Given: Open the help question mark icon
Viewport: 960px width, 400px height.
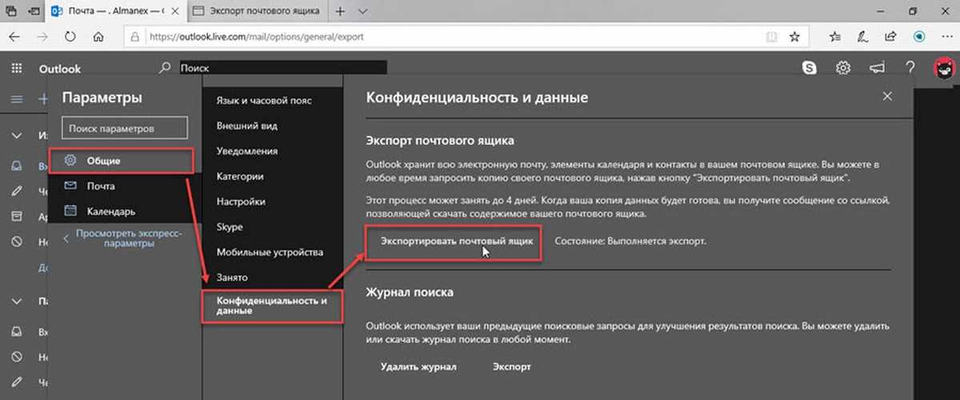Looking at the screenshot, I should [910, 69].
